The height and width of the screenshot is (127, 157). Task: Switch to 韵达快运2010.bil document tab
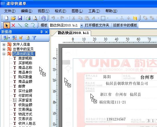click(x=73, y=33)
